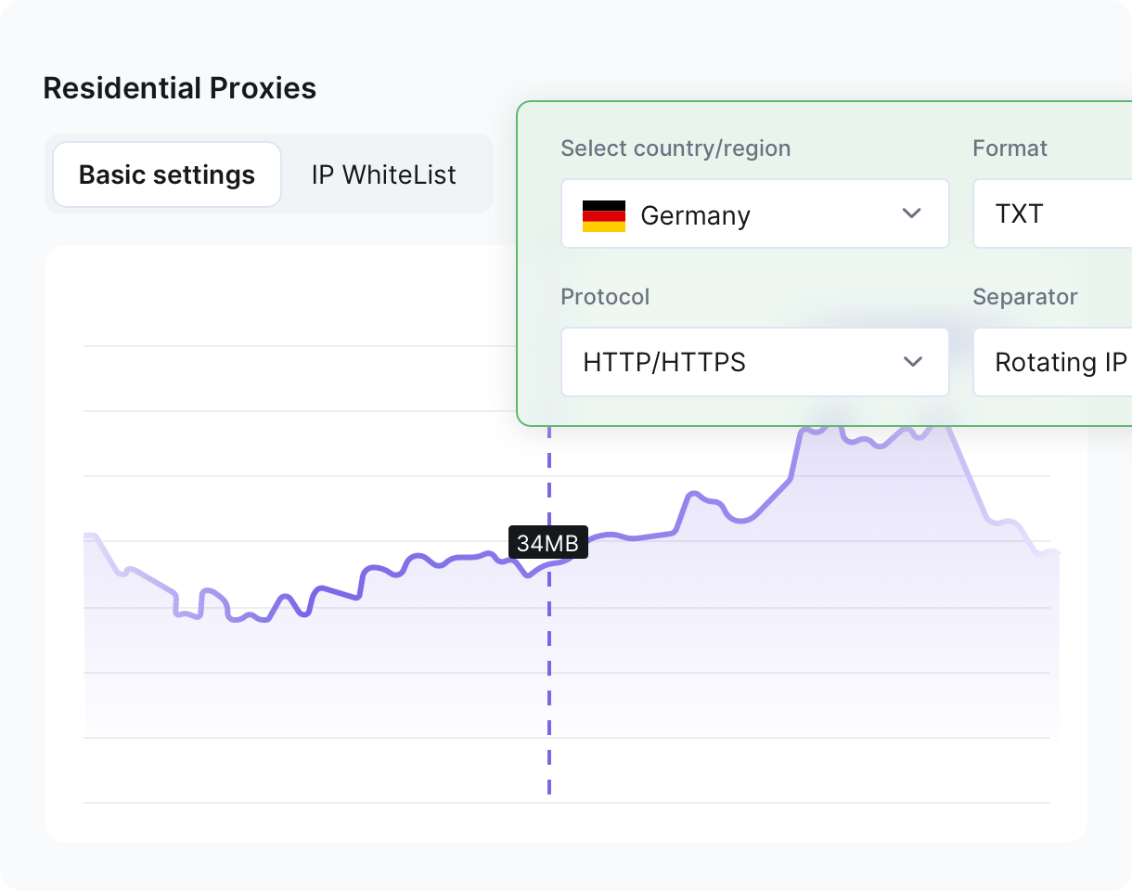Click the right end of the chart line
Viewport: 1132px width, 891px height.
click(1056, 553)
